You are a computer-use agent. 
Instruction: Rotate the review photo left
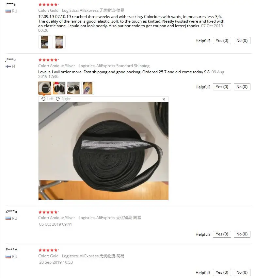(x=47, y=99)
